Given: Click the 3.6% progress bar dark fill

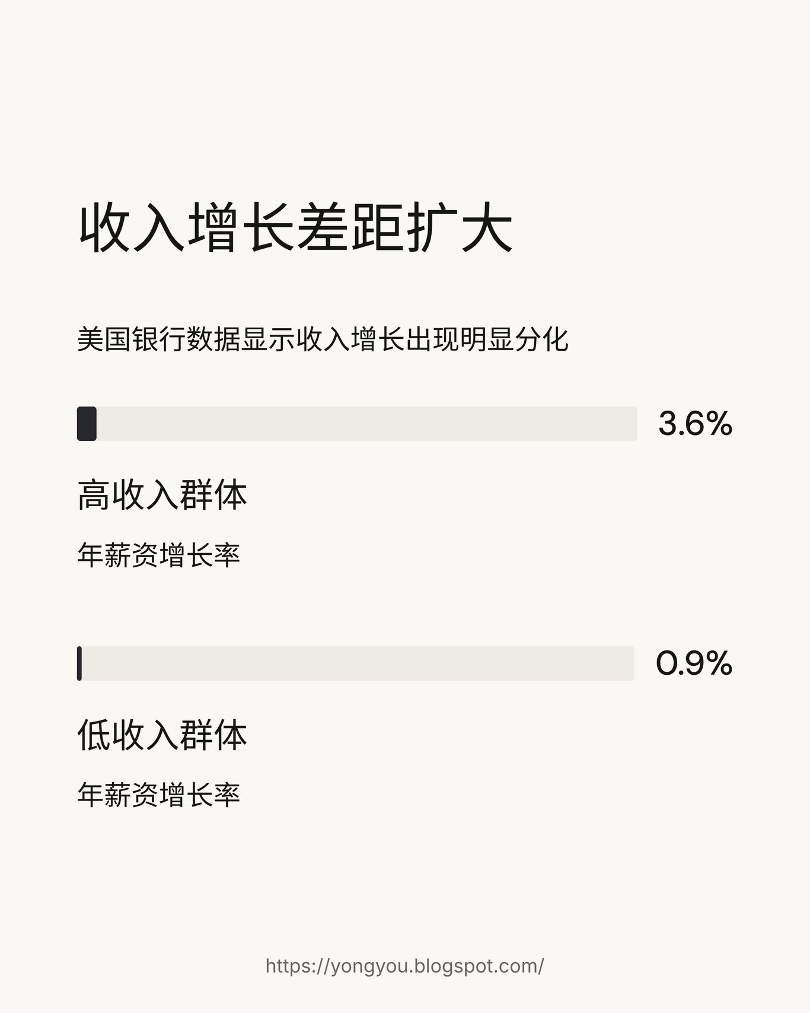Looking at the screenshot, I should (87, 424).
